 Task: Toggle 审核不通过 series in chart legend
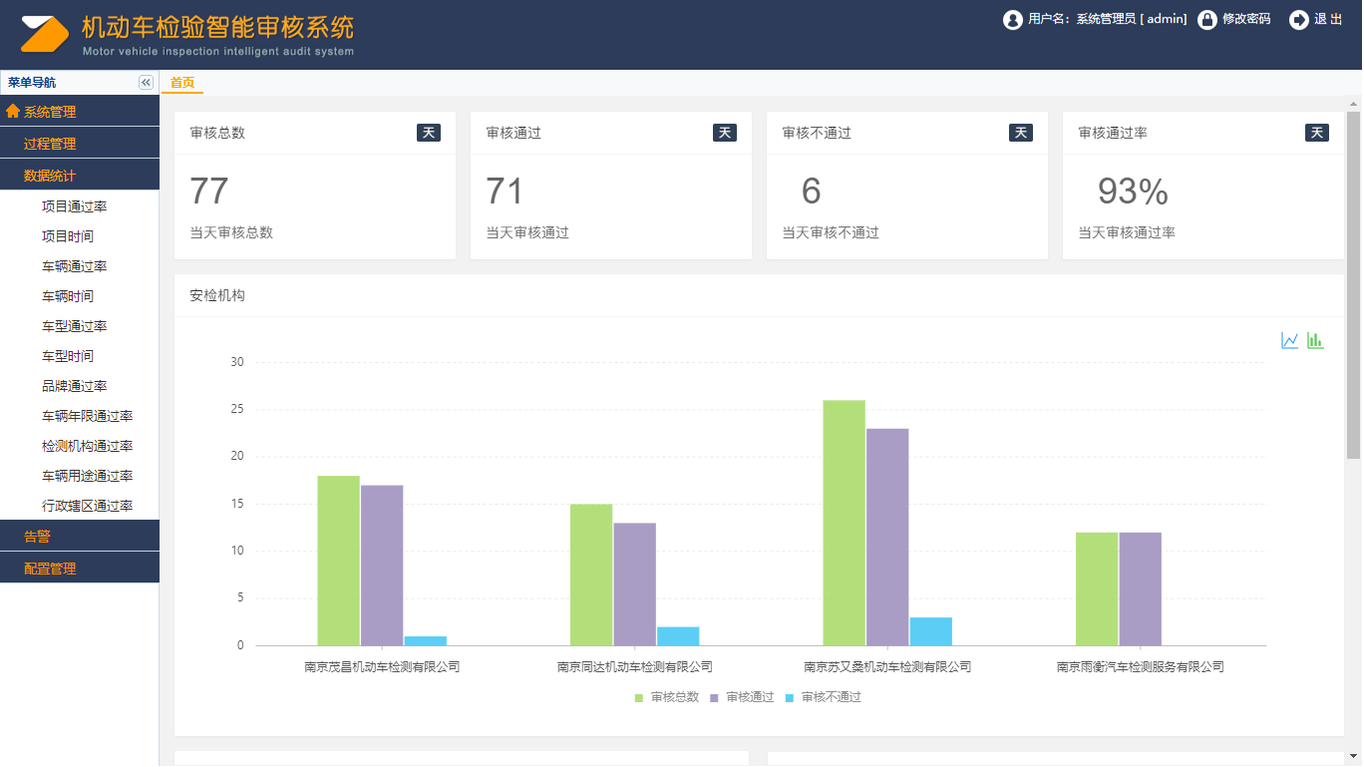[823, 697]
